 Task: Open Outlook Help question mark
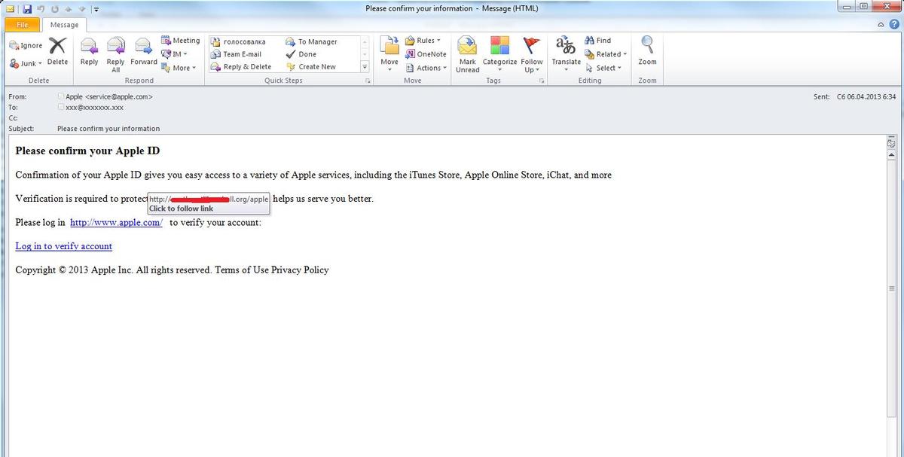point(893,25)
